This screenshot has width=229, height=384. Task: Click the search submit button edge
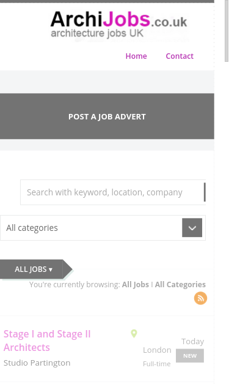(205, 192)
